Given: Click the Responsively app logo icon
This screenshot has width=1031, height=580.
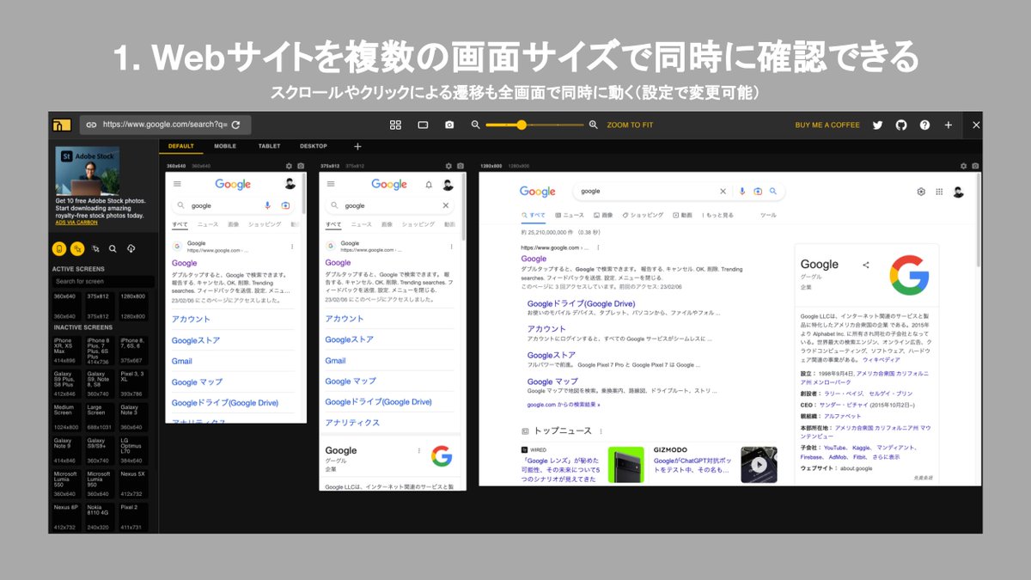Looking at the screenshot, I should (61, 125).
